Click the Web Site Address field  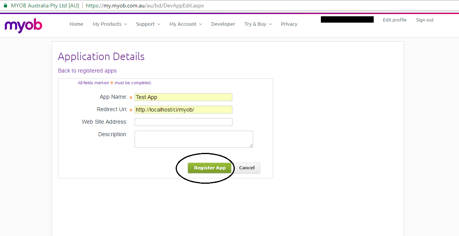point(183,122)
